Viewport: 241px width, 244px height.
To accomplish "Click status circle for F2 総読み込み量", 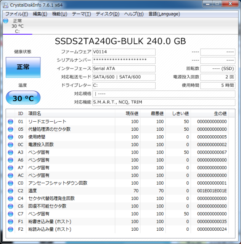I will [x=11, y=229].
